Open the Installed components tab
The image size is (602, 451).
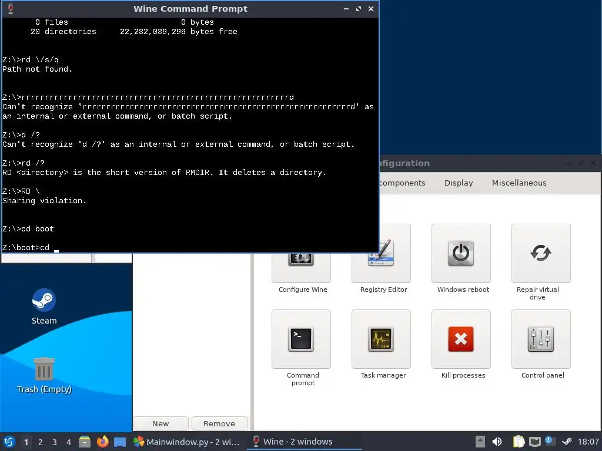pos(402,183)
